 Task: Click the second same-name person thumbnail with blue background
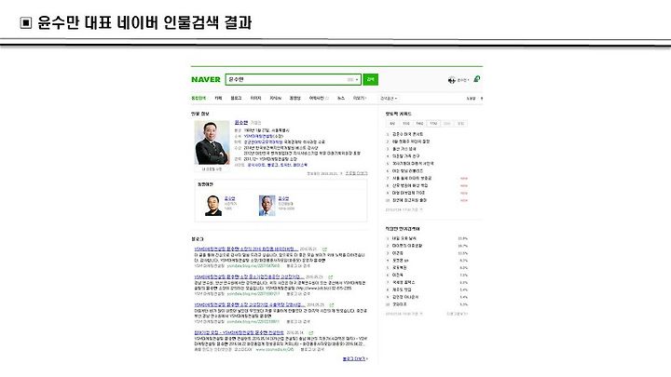(x=267, y=205)
